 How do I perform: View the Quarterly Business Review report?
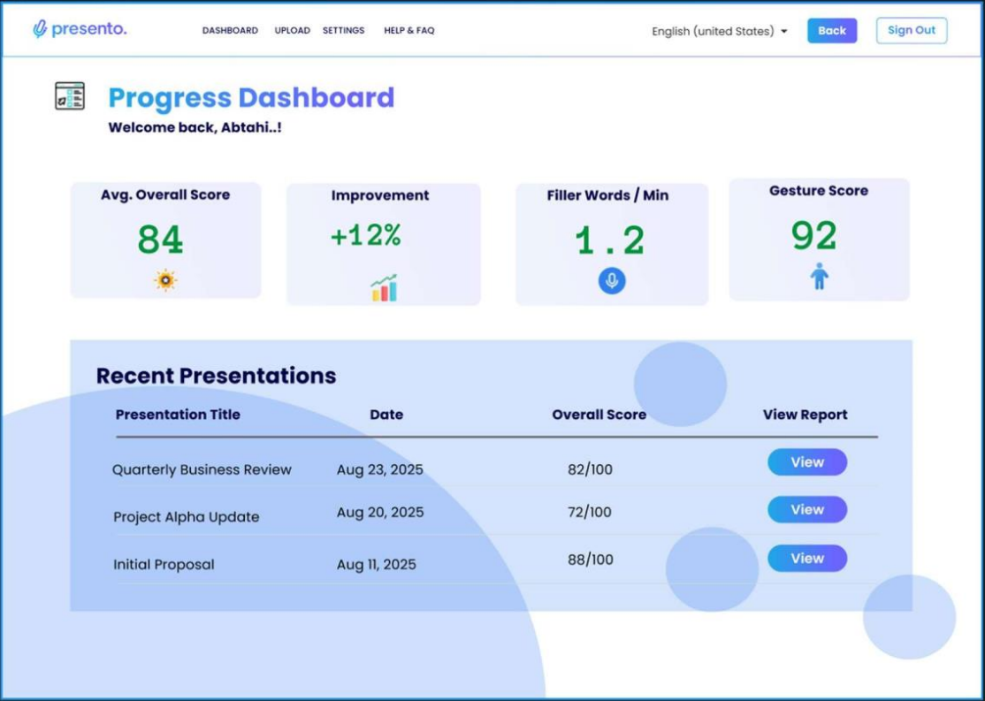(x=806, y=462)
